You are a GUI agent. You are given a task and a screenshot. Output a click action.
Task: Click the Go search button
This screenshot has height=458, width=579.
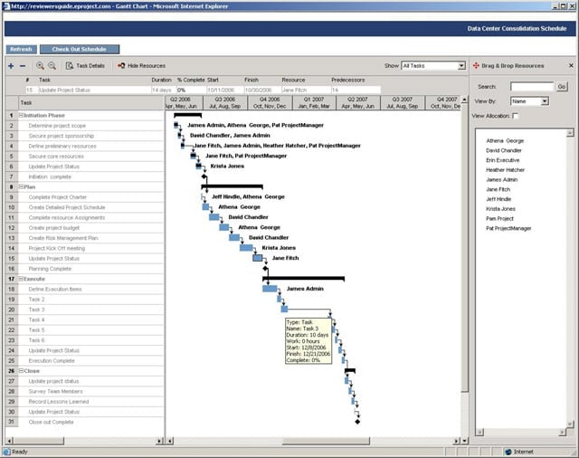(562, 87)
